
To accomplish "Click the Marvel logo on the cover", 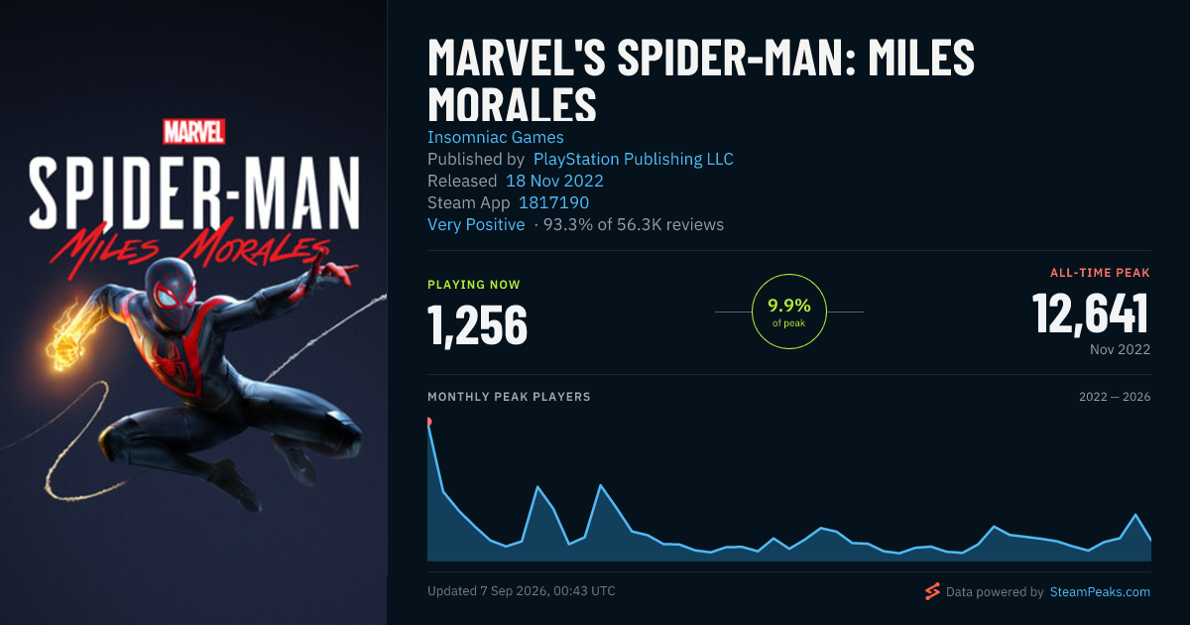I will [x=193, y=131].
